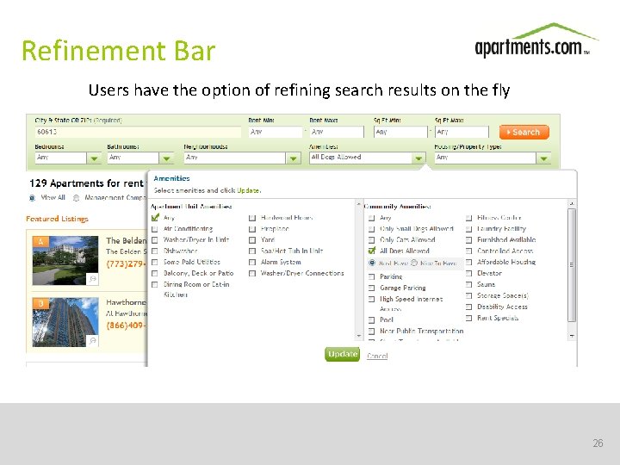The image size is (620, 465).
Task: Select the Nice To Have radio button
Action: [x=414, y=263]
